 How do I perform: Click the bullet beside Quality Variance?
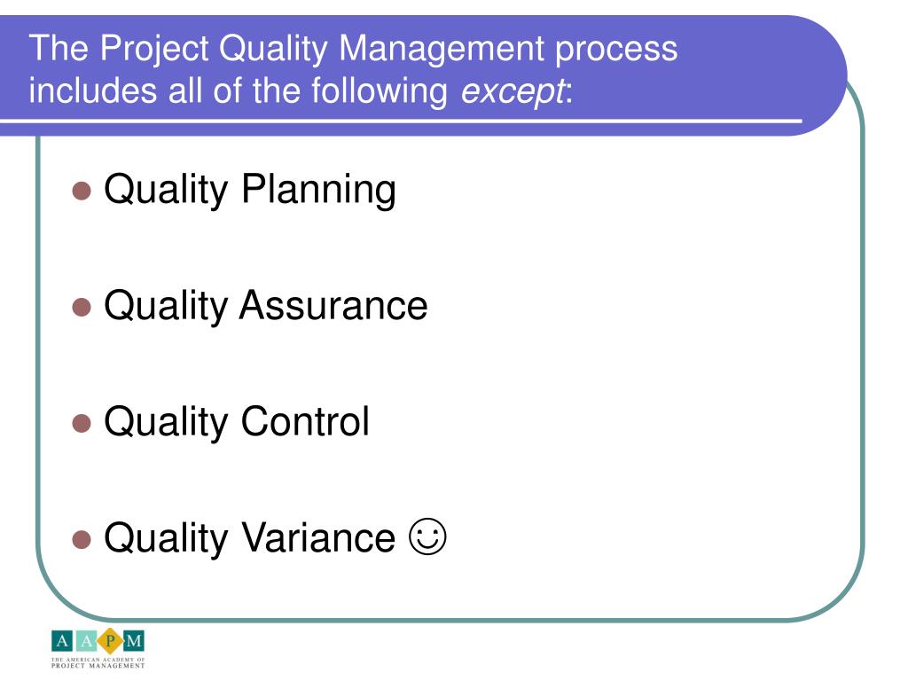[82, 540]
